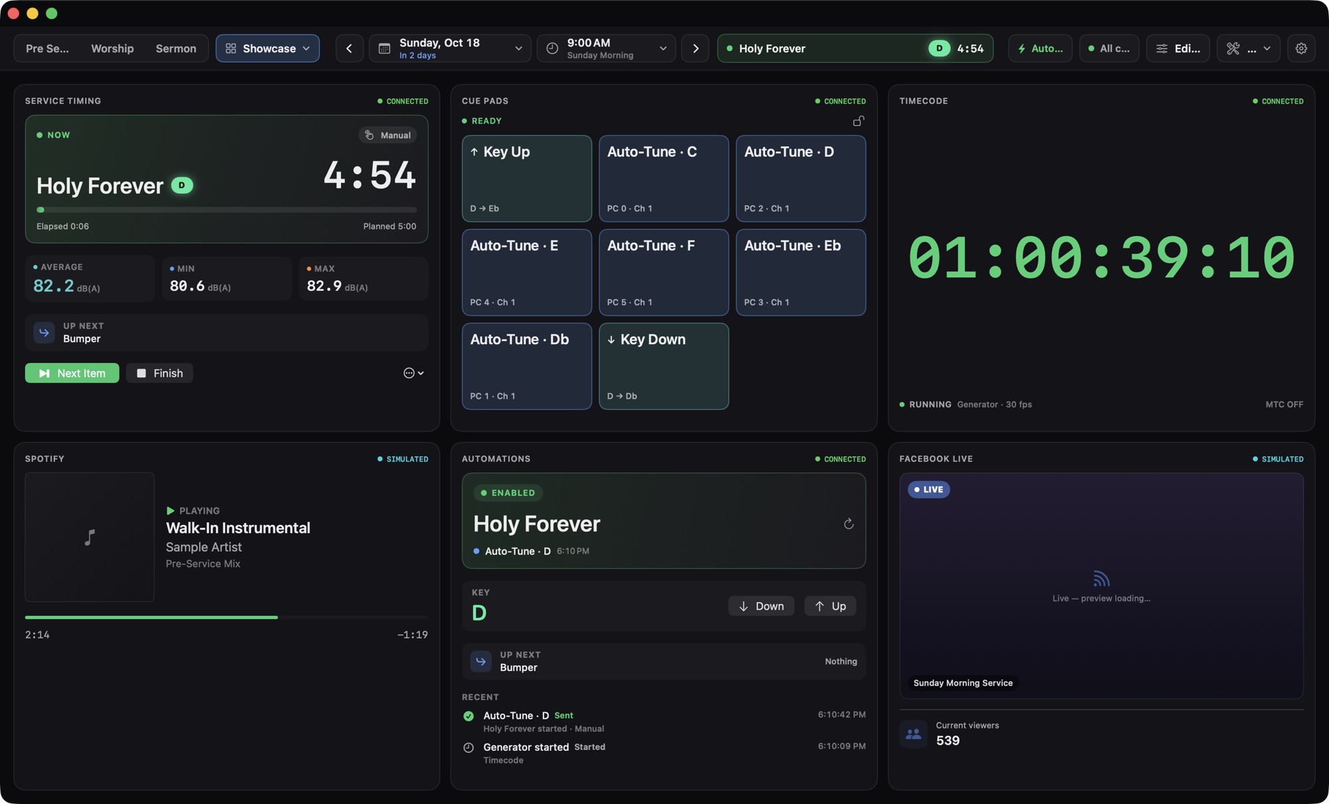The width and height of the screenshot is (1329, 804).
Task: Click the Showcase grid icon
Action: pos(231,49)
